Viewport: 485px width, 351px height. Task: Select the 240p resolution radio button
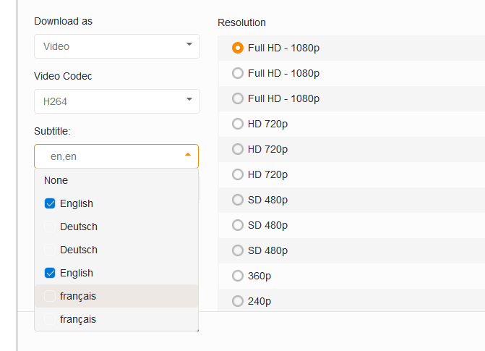(x=238, y=301)
